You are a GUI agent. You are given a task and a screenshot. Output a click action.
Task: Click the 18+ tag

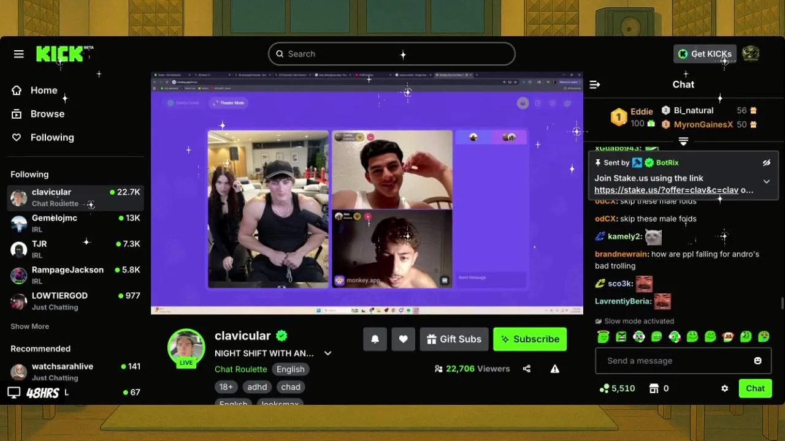226,387
